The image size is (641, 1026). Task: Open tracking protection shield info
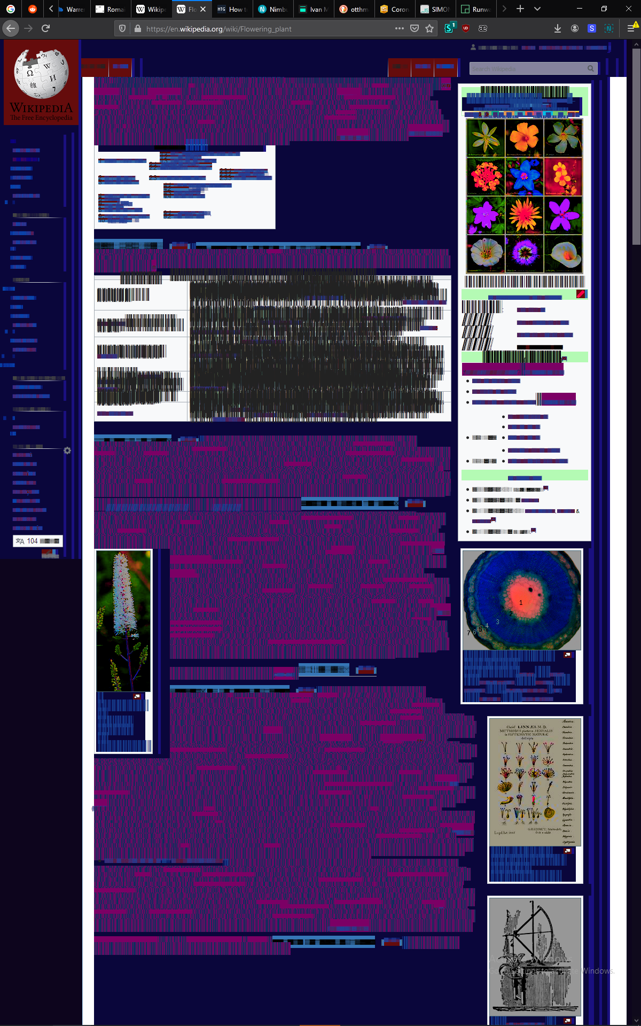tap(122, 28)
